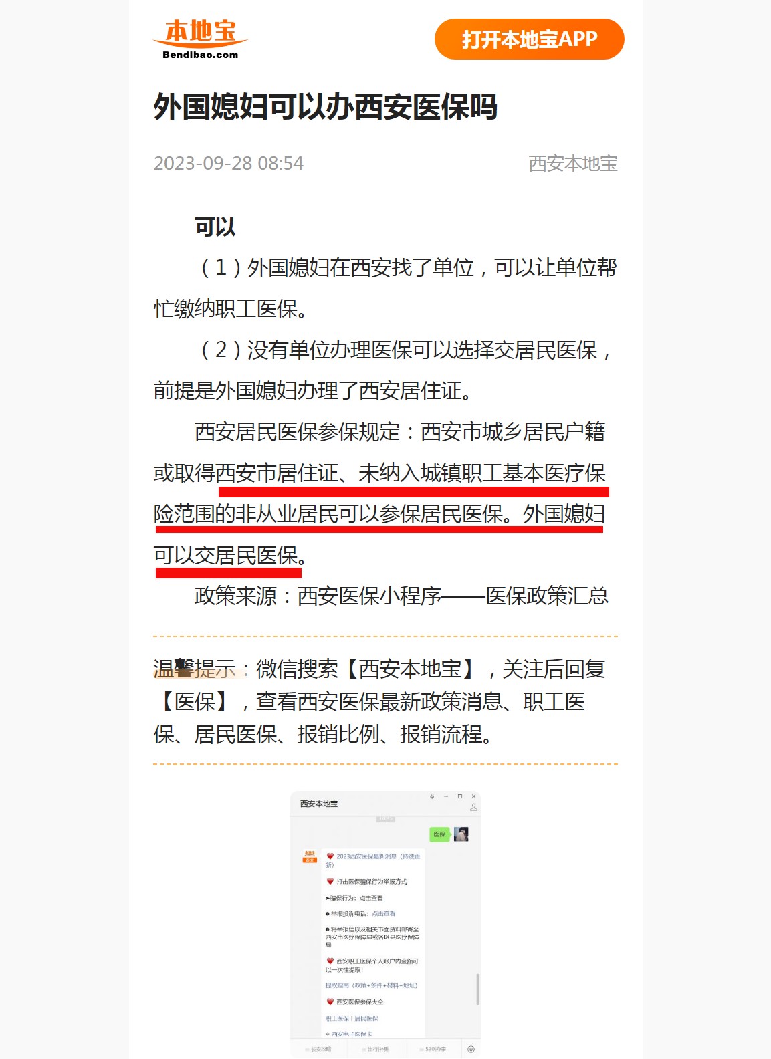
Task: Click the 职工医保 link in chat
Action: tap(337, 1018)
